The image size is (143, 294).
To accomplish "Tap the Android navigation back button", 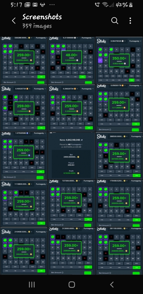I will click(x=112, y=284).
